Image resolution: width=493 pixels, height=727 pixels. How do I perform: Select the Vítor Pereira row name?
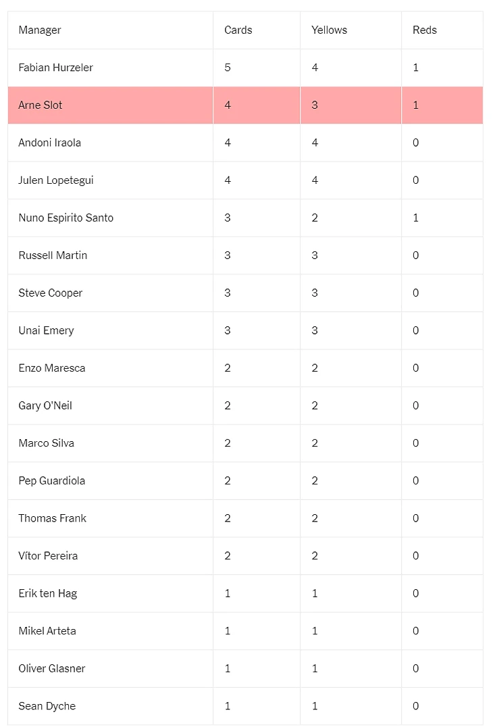[48, 556]
